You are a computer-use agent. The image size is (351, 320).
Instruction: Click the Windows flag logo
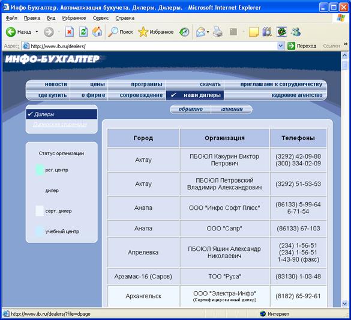(341, 18)
